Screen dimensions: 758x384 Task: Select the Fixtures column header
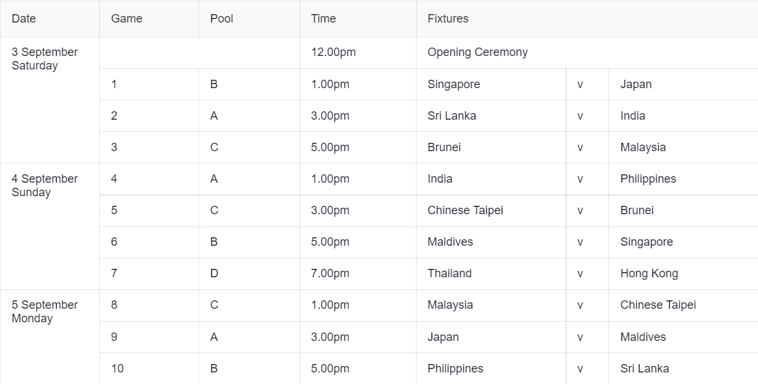click(x=448, y=19)
